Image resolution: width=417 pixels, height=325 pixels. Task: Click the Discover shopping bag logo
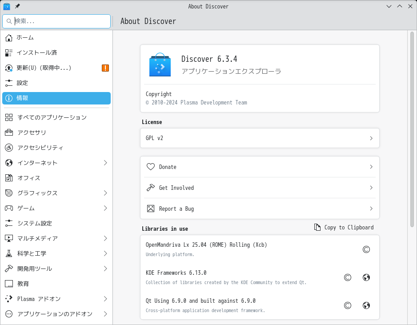point(160,64)
